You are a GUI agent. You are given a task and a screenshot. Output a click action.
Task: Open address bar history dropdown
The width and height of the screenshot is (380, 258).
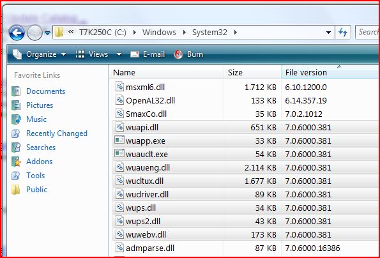click(329, 32)
